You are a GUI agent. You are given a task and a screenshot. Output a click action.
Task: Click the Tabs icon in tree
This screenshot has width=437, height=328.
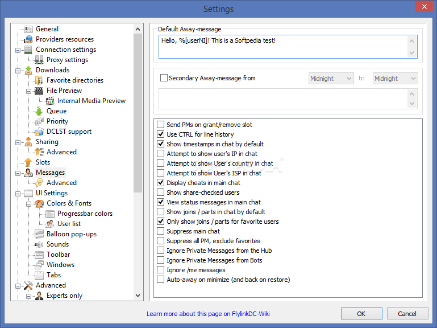pos(39,275)
